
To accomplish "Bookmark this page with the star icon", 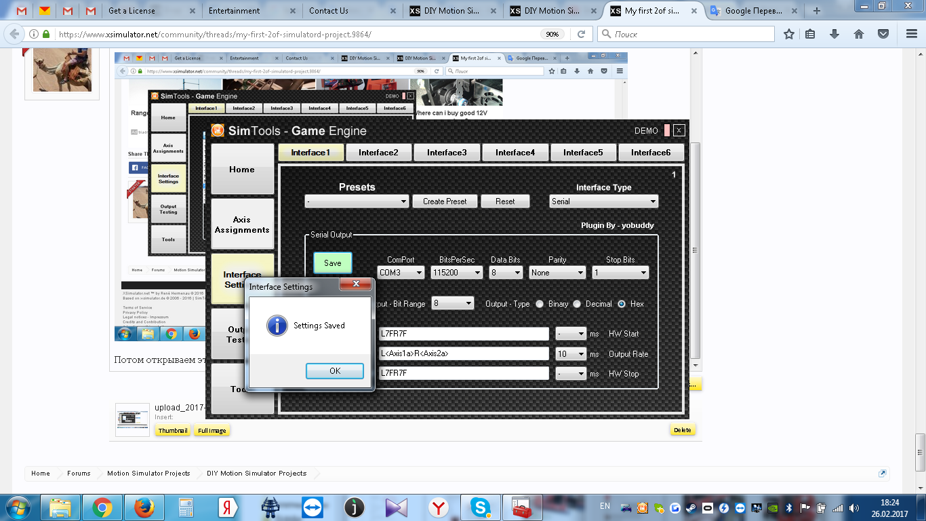I will pyautogui.click(x=789, y=35).
